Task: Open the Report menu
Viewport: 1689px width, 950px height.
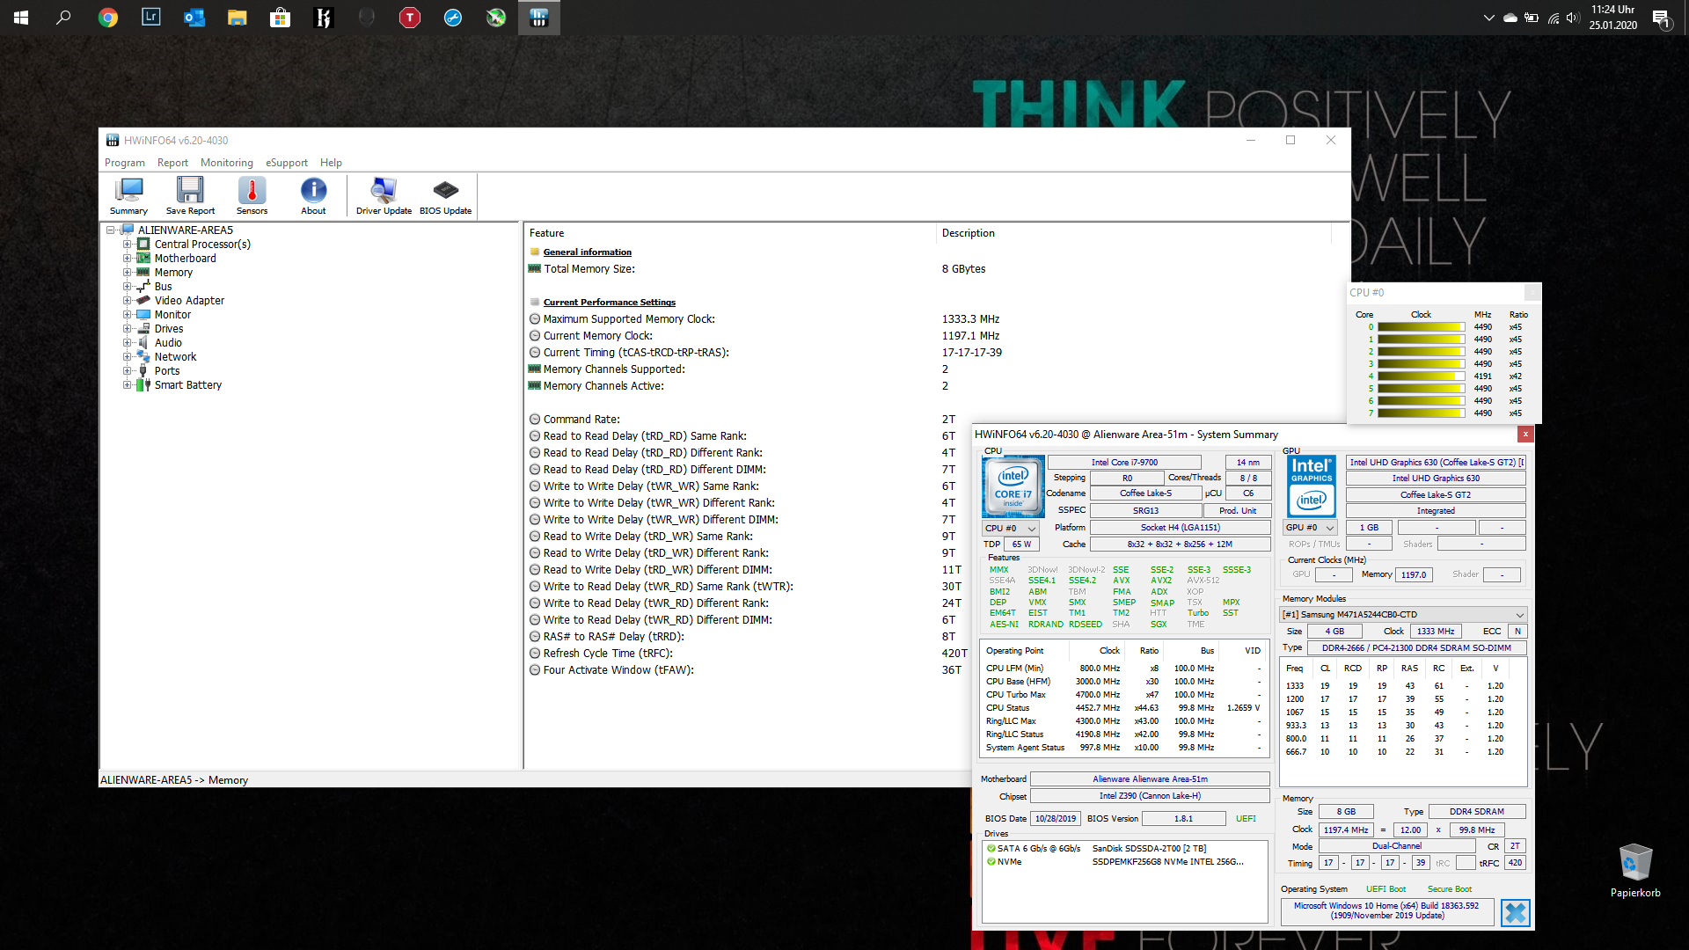Action: (x=172, y=163)
